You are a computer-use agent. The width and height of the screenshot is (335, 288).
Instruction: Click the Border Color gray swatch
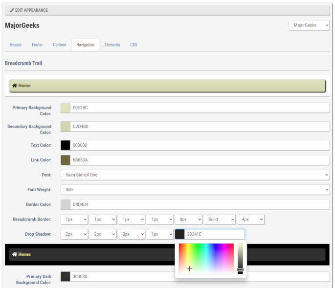(66, 204)
